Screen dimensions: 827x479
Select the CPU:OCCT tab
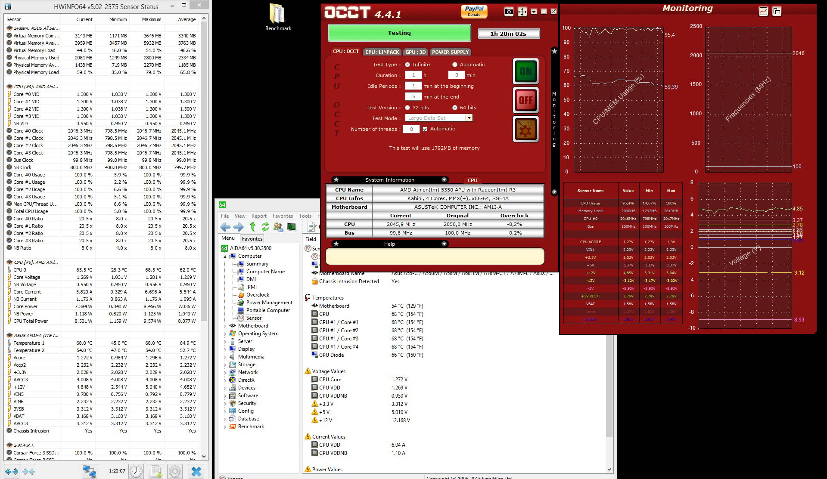click(x=345, y=51)
